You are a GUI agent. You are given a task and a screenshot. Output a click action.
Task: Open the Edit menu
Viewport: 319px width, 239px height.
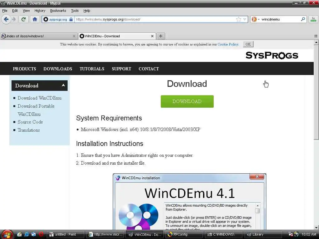15,11
